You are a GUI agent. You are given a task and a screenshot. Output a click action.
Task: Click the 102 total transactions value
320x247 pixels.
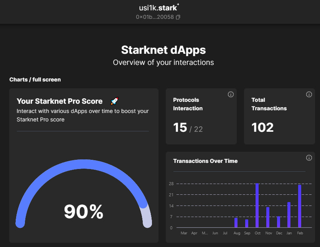262,127
